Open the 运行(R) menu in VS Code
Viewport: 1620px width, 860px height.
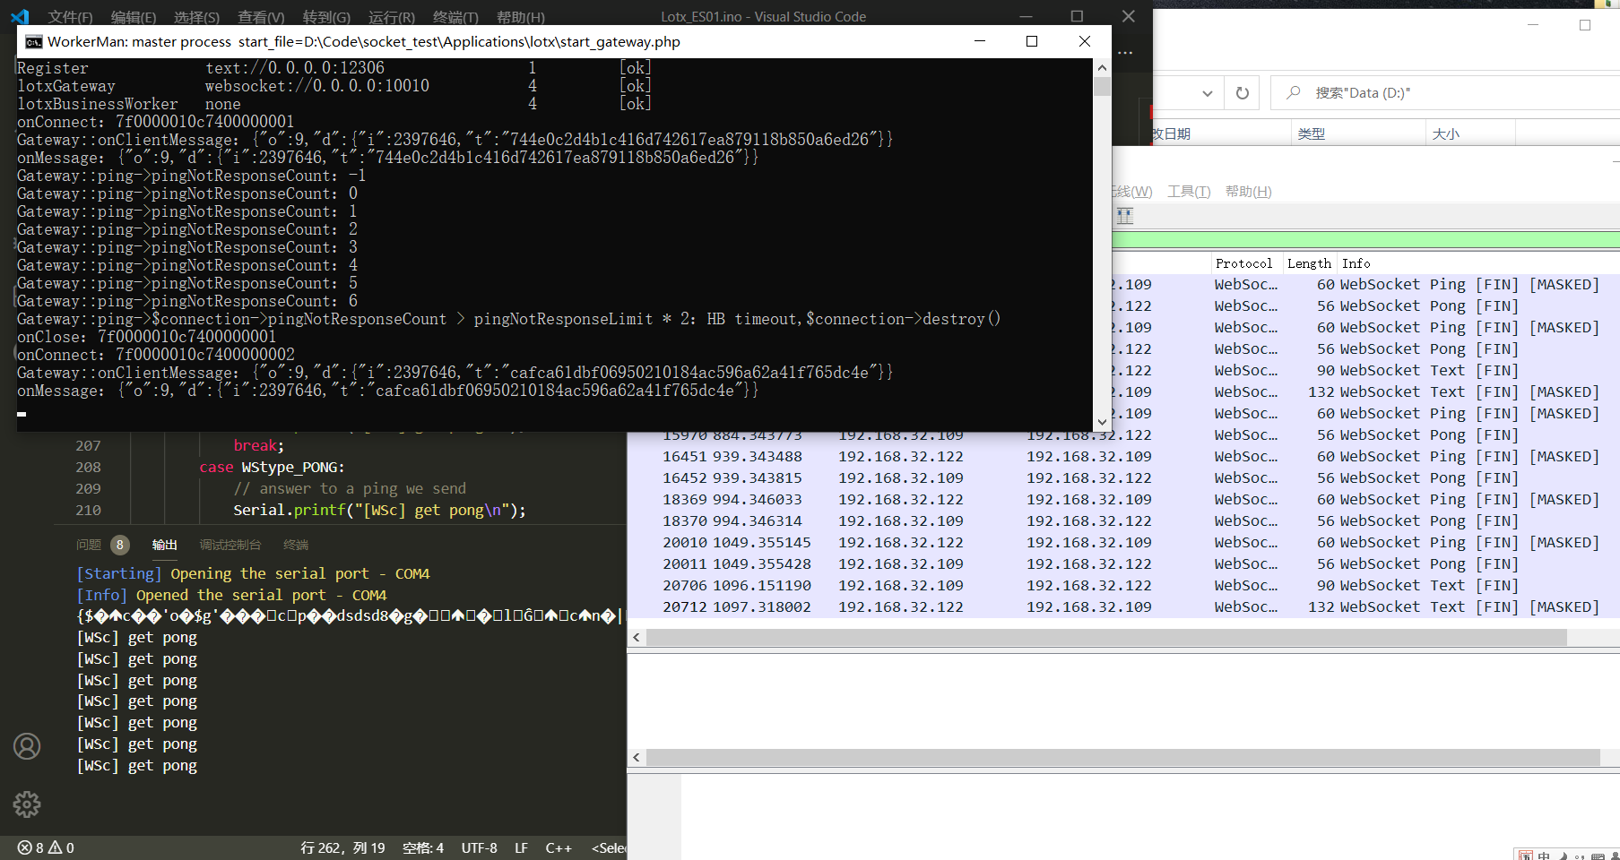(392, 17)
